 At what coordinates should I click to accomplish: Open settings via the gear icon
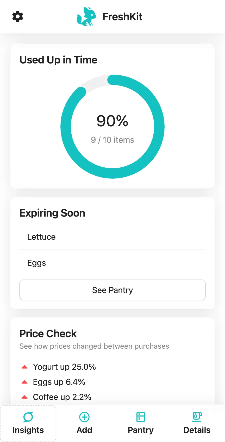click(x=18, y=16)
